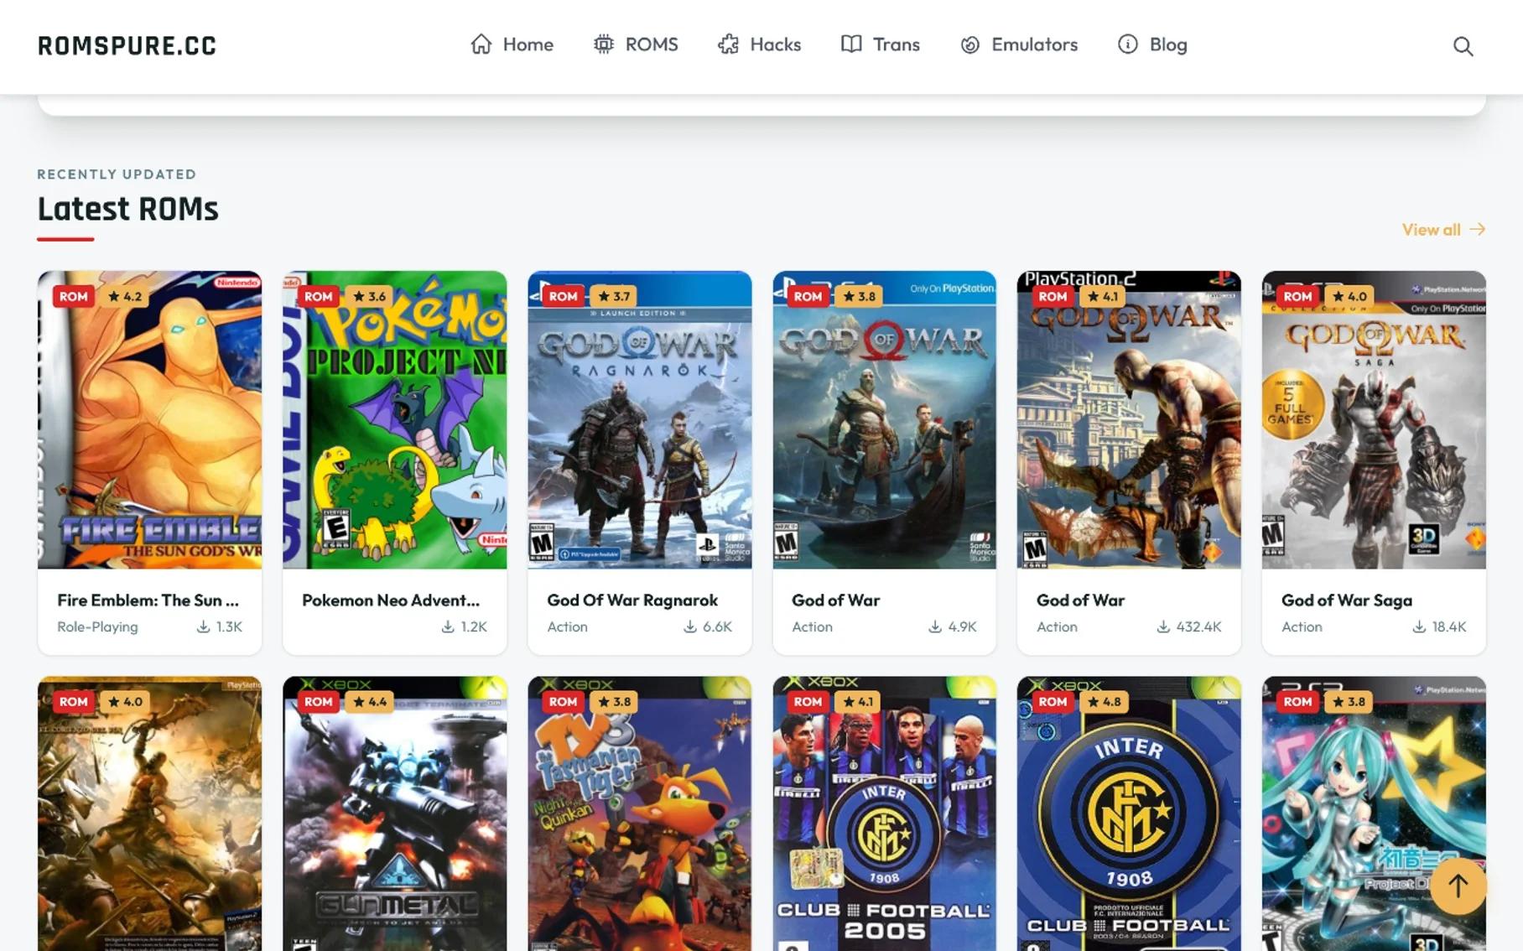
Task: Open the Pokemon Neo Adventure cover thumbnail
Action: [395, 420]
